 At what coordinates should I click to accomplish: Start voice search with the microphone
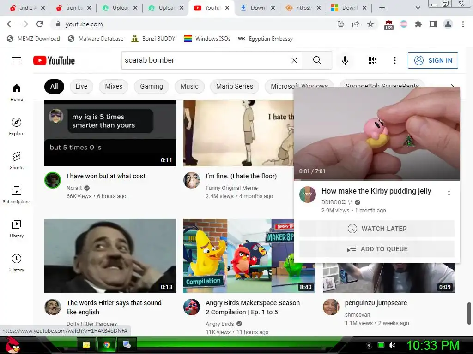point(345,60)
